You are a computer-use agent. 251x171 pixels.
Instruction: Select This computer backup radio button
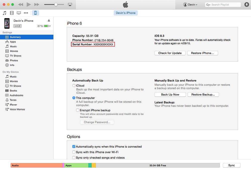coord(74,98)
